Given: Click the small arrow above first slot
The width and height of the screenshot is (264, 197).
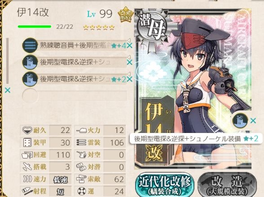Looking at the screenshot, I should click(129, 40).
